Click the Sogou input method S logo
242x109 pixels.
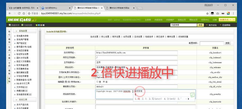point(192,95)
